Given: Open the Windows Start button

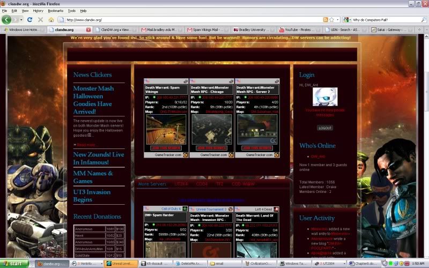Looking at the screenshot, I should tap(14, 263).
